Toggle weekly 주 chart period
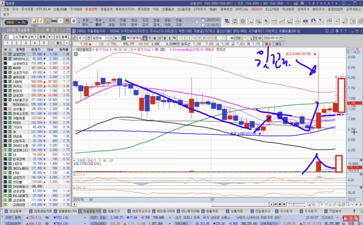 tap(150, 38)
